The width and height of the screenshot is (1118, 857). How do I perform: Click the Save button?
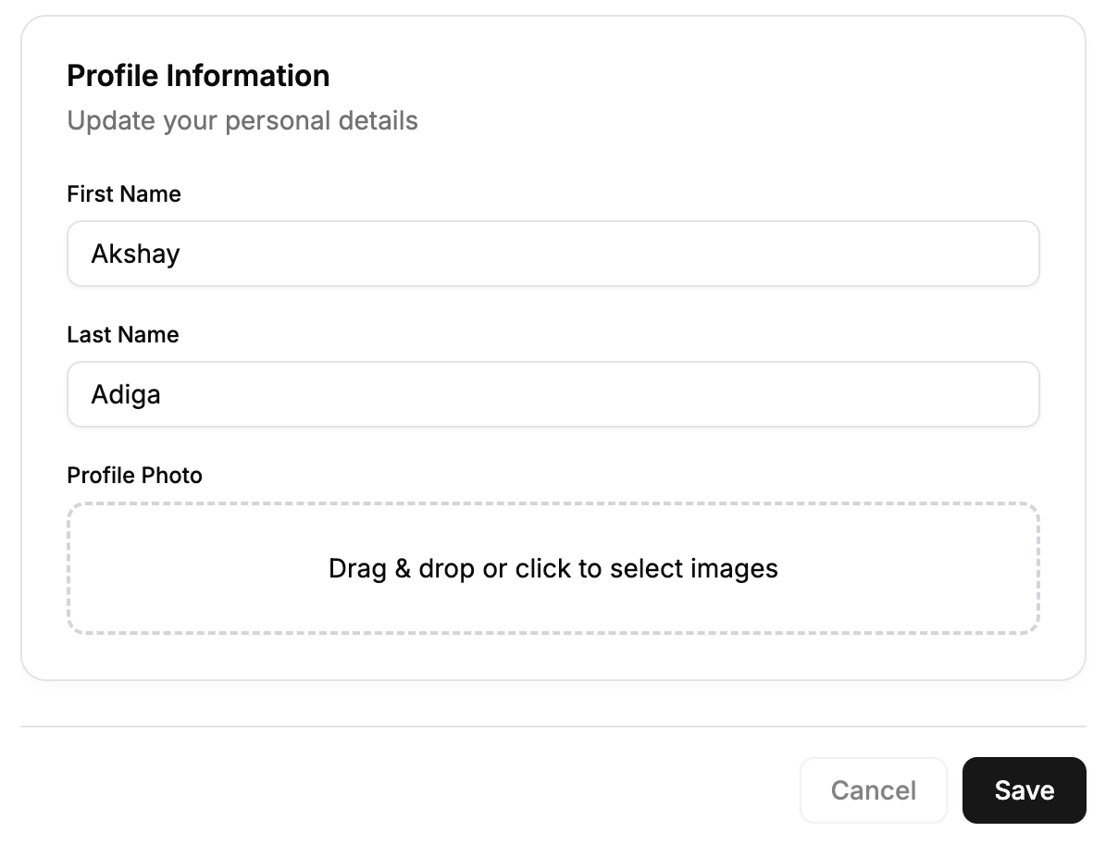point(1024,790)
